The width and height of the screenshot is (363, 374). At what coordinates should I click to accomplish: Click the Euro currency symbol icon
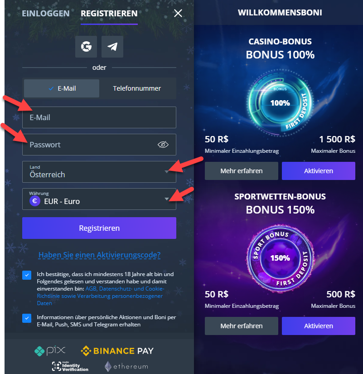pos(35,201)
